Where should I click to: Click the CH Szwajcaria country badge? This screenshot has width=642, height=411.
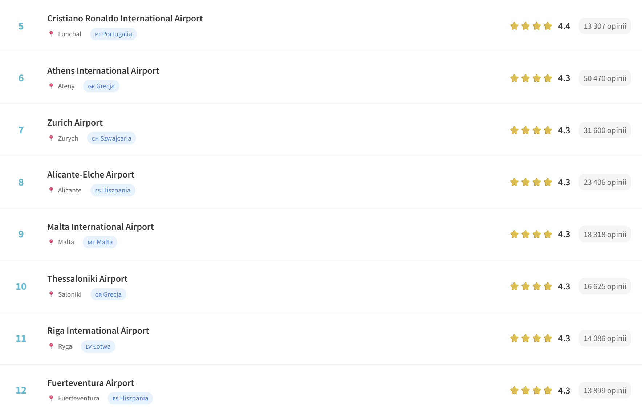click(111, 138)
